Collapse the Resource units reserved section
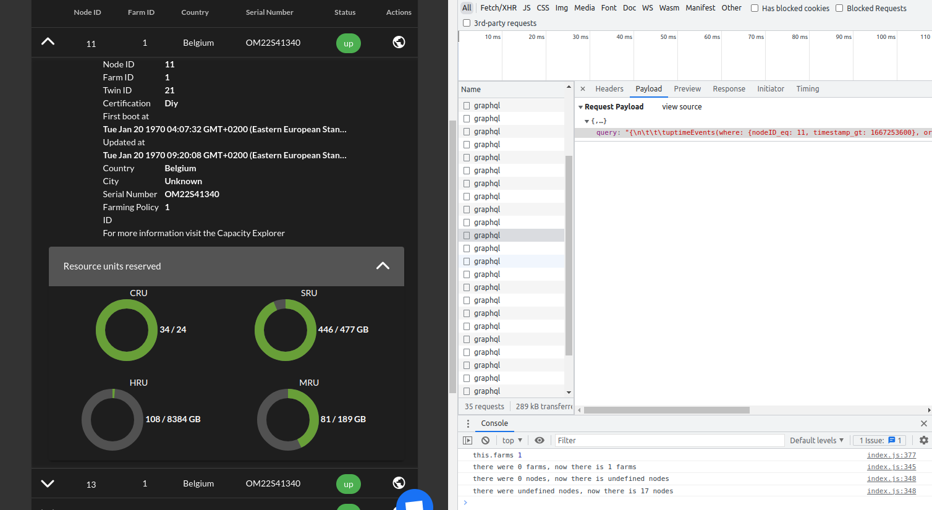 coord(383,266)
